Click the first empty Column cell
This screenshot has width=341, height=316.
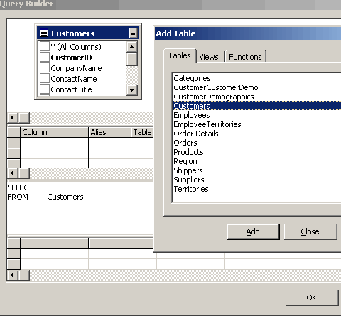point(54,143)
